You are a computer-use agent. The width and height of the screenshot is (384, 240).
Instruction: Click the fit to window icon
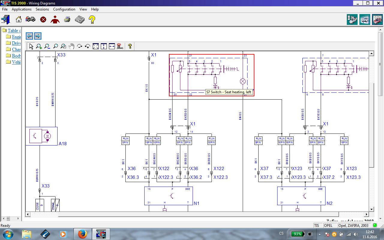96,46
